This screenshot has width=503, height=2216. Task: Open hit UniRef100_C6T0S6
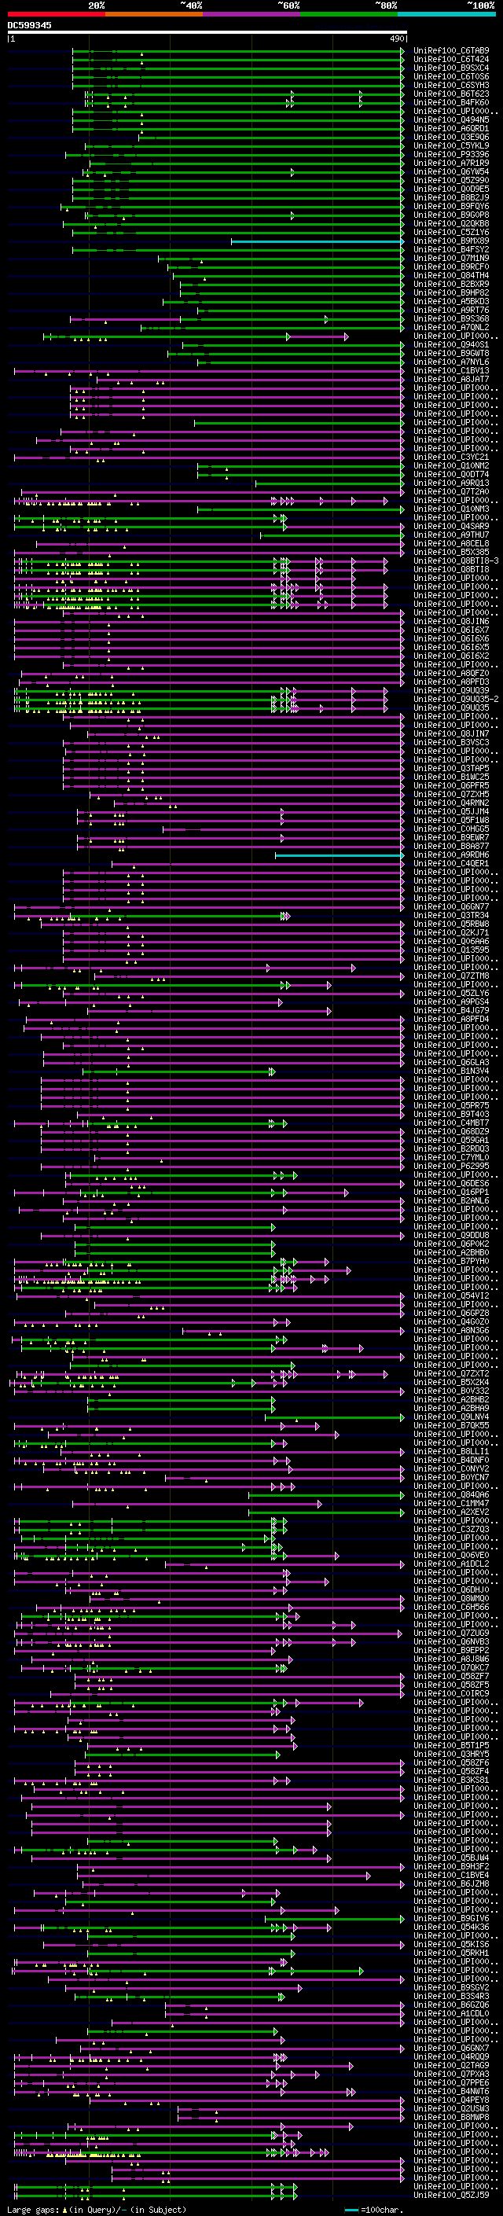(x=451, y=76)
